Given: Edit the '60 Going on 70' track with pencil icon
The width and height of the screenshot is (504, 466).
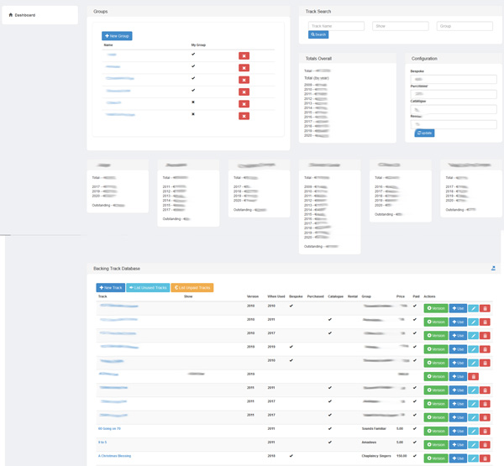Looking at the screenshot, I should point(473,432).
